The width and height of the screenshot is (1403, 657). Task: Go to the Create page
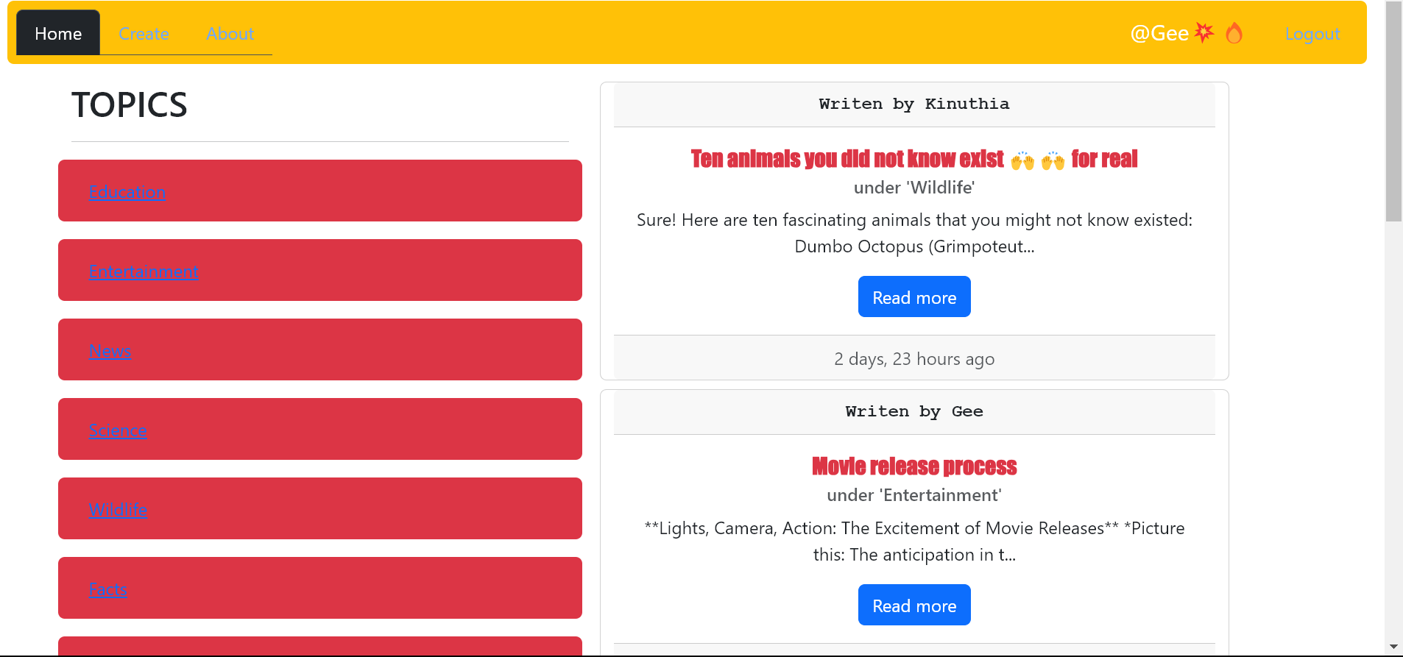[144, 34]
